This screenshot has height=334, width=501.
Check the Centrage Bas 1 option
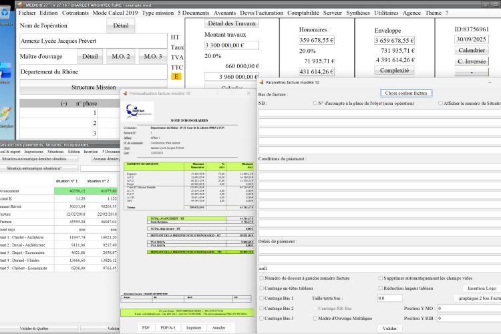(x=262, y=298)
